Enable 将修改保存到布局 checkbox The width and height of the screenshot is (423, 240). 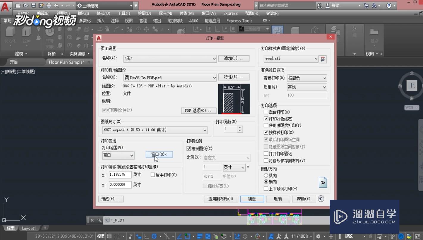266,161
